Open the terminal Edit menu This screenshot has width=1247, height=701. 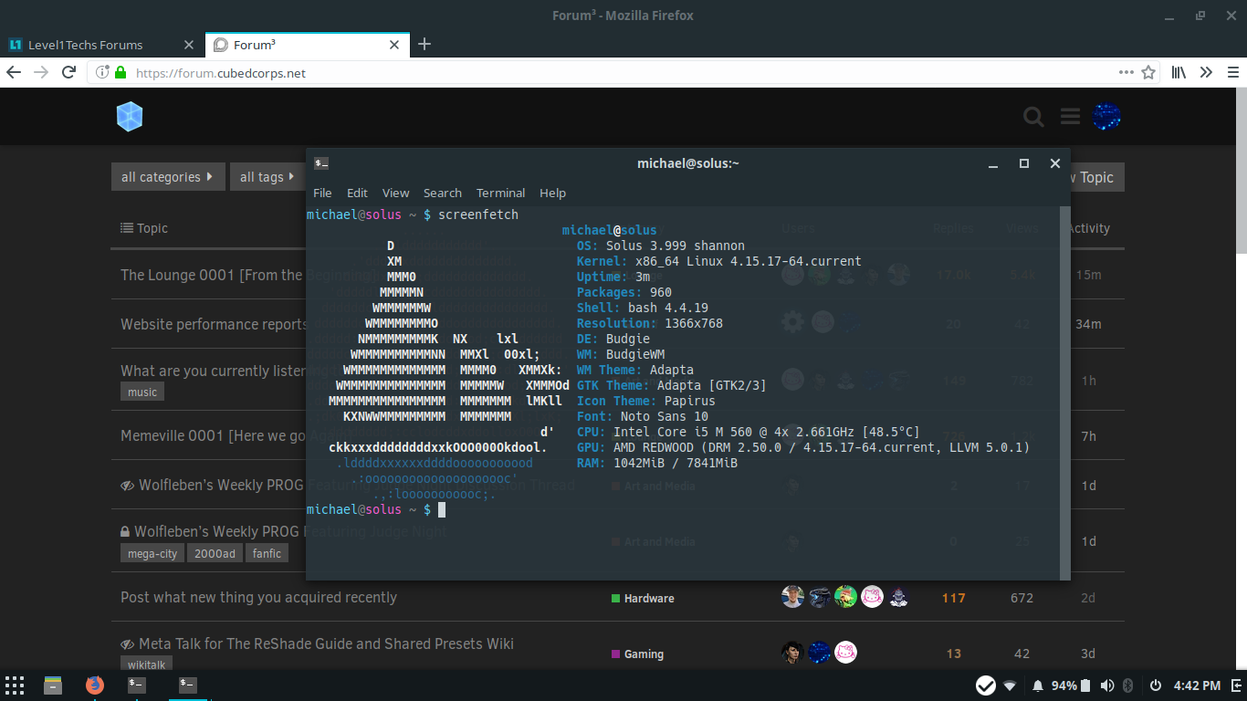tap(357, 193)
